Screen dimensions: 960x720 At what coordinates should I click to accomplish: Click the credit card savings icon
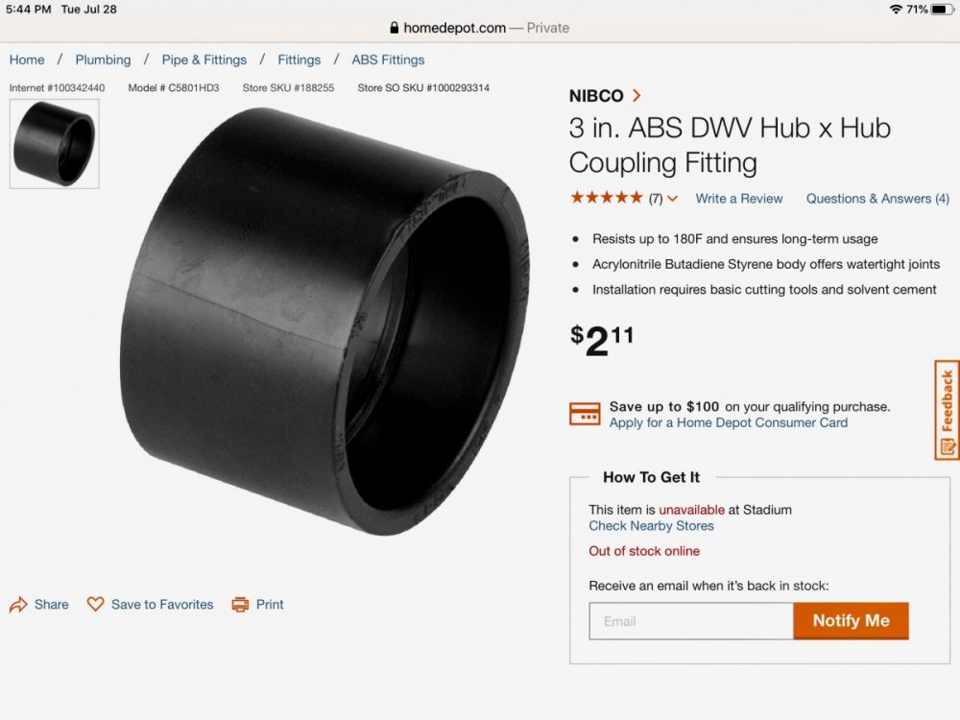tap(585, 414)
